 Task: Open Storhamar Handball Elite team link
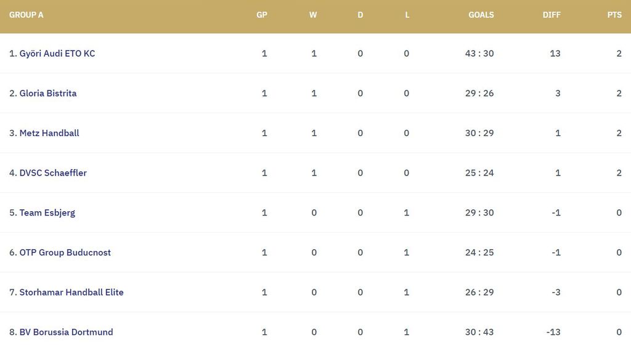point(71,292)
